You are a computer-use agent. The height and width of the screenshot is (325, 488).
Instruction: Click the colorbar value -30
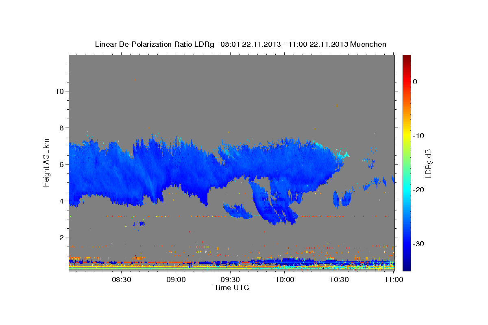(x=418, y=244)
